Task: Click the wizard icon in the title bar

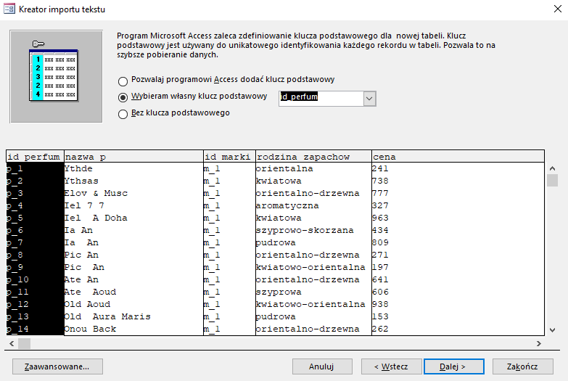Action: click(9, 9)
